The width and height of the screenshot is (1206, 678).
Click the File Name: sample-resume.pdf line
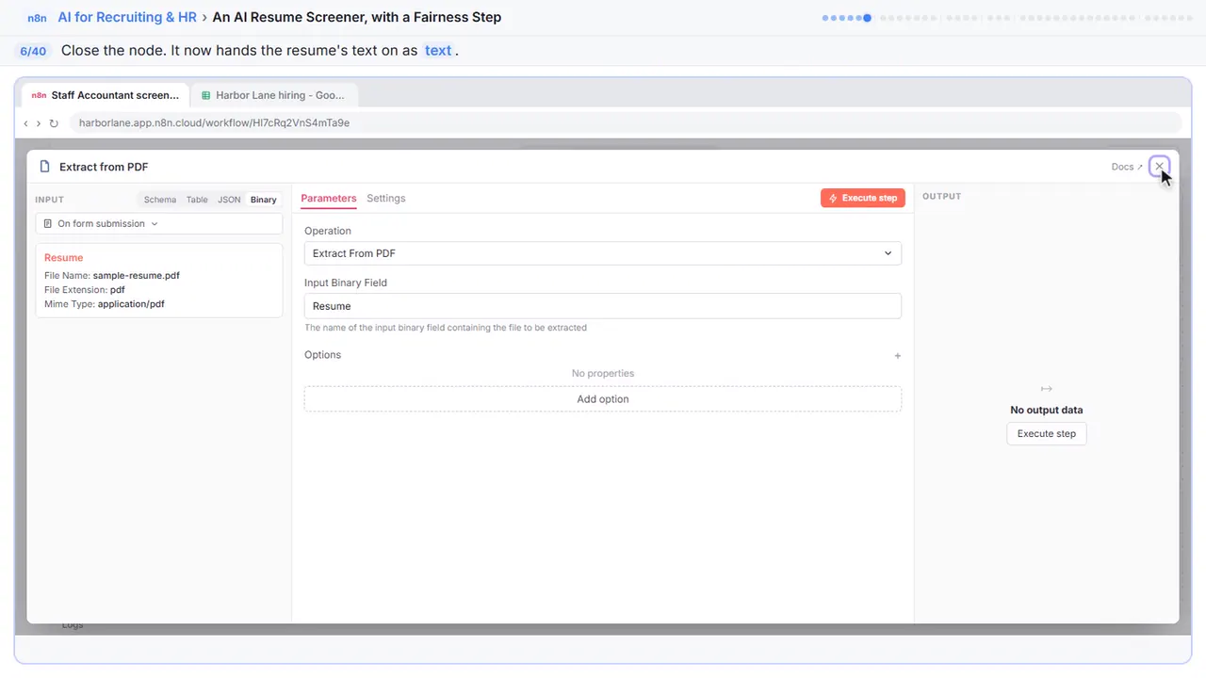(x=112, y=276)
